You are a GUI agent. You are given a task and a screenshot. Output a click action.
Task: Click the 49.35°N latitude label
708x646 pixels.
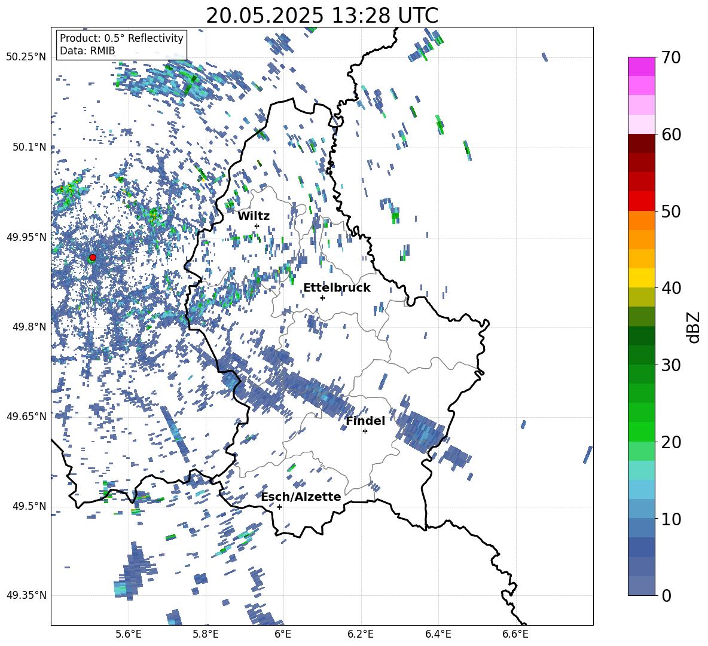click(26, 595)
